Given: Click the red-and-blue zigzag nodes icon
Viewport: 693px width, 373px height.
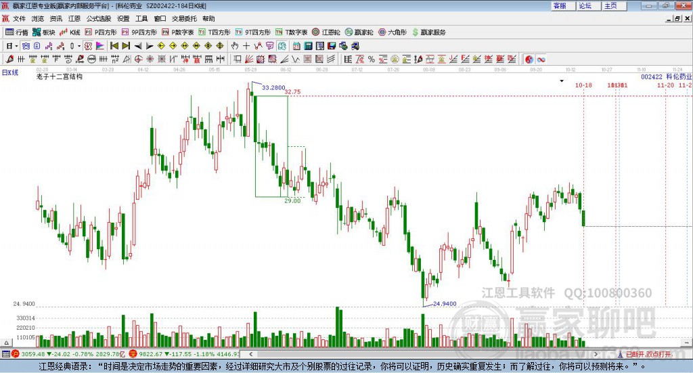Looking at the screenshot, I should (x=258, y=46).
